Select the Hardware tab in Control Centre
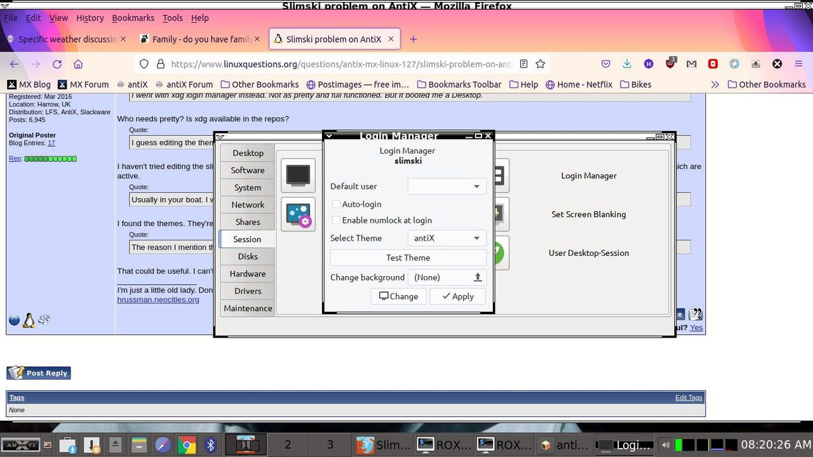The image size is (813, 457). click(248, 274)
